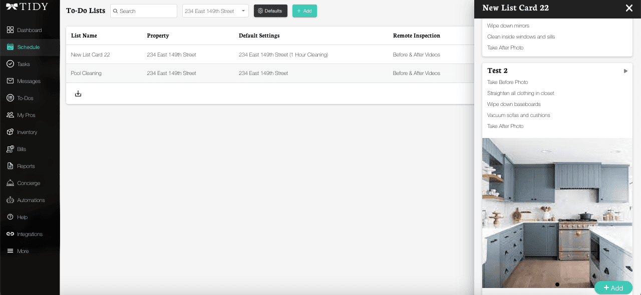Screen dimensions: 641x295
Task: Click the Concierge bell icon
Action: (x=10, y=183)
